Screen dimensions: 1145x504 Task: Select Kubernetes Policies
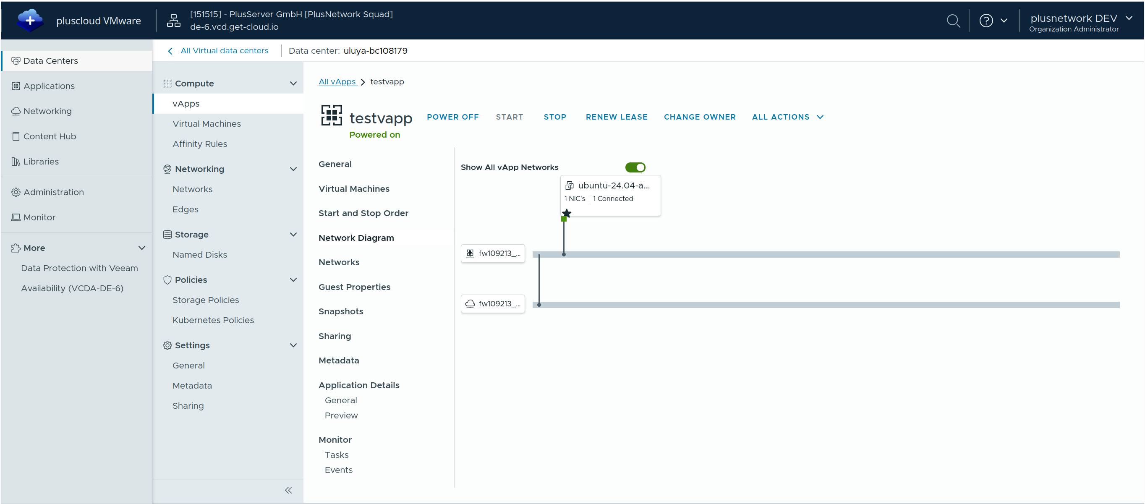point(213,320)
